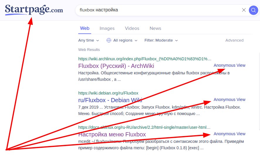
Task: Click the docs.altlinux.org URL link
Action: [144, 127]
